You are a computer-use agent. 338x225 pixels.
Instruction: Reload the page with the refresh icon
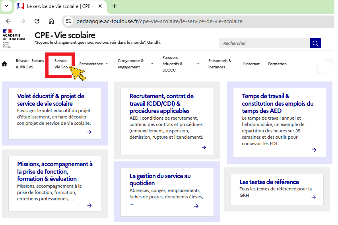(x=37, y=21)
